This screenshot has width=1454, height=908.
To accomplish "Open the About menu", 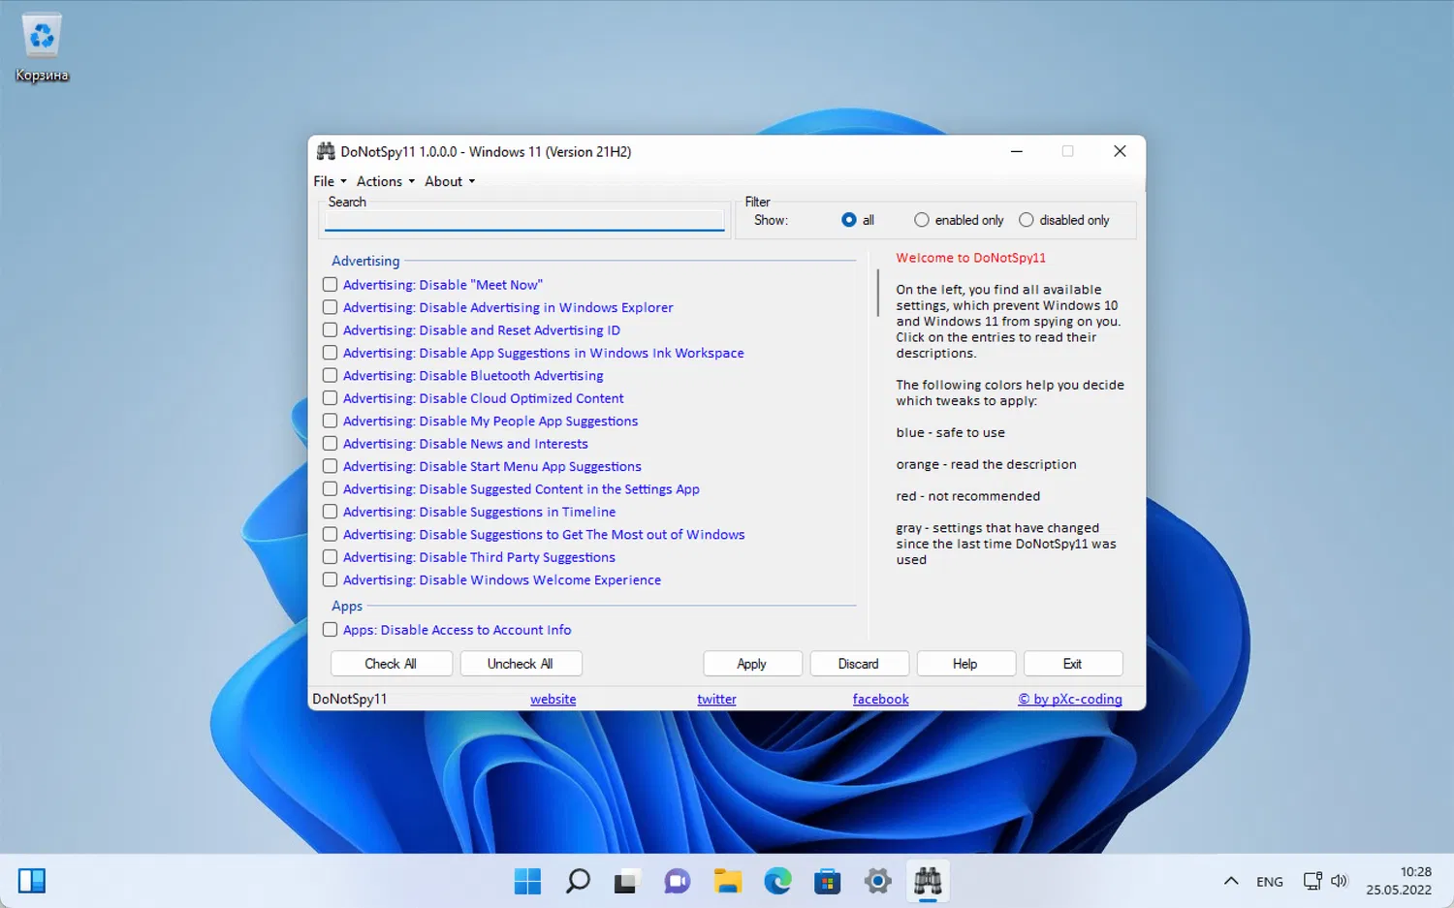I will coord(449,181).
